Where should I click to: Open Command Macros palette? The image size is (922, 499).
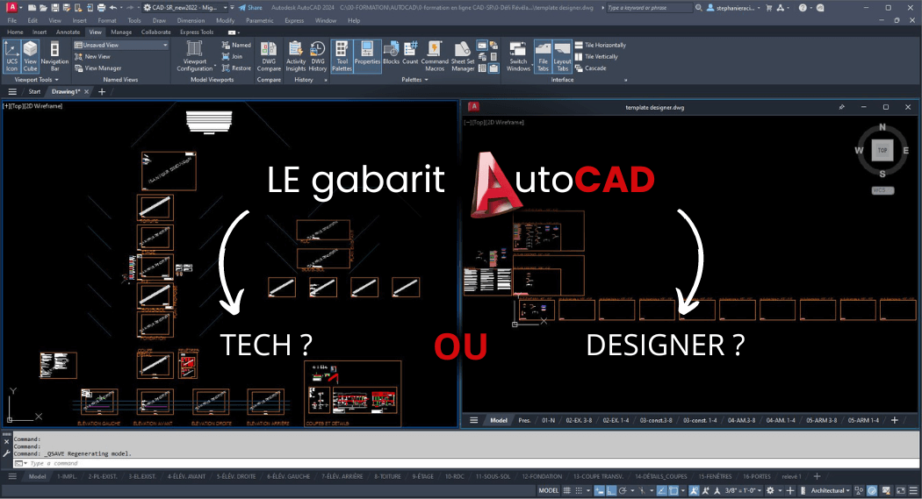pyautogui.click(x=435, y=56)
